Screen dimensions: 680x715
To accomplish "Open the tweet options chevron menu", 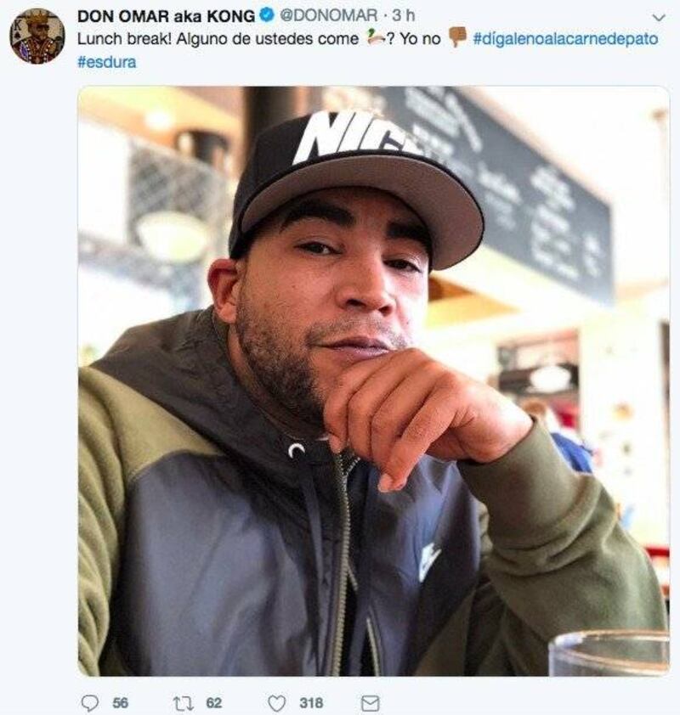I will [x=659, y=18].
